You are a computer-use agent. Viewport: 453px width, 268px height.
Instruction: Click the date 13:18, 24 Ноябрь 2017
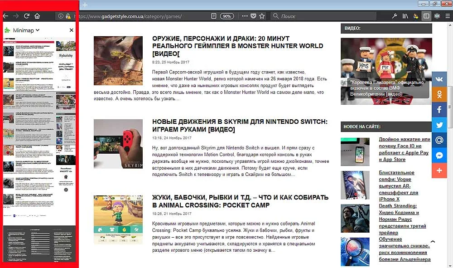tap(172, 138)
